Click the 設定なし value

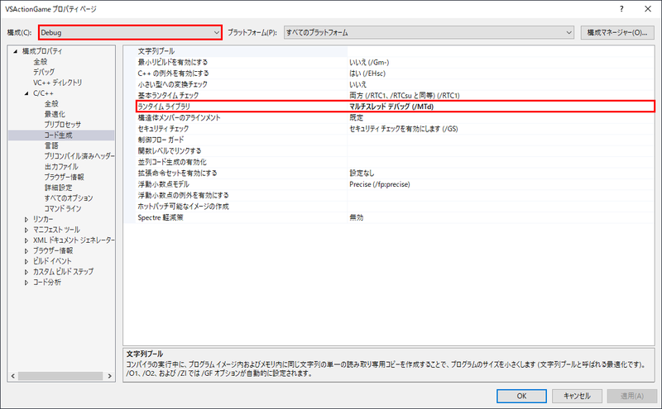(362, 174)
